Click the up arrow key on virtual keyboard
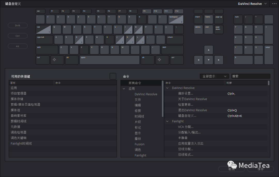279x177 pixels. click(208, 50)
